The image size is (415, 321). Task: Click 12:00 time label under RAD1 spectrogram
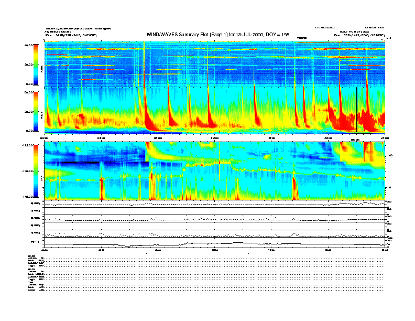[215, 138]
